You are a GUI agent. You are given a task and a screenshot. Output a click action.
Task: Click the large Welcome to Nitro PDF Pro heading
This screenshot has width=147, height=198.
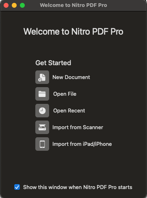(73, 31)
